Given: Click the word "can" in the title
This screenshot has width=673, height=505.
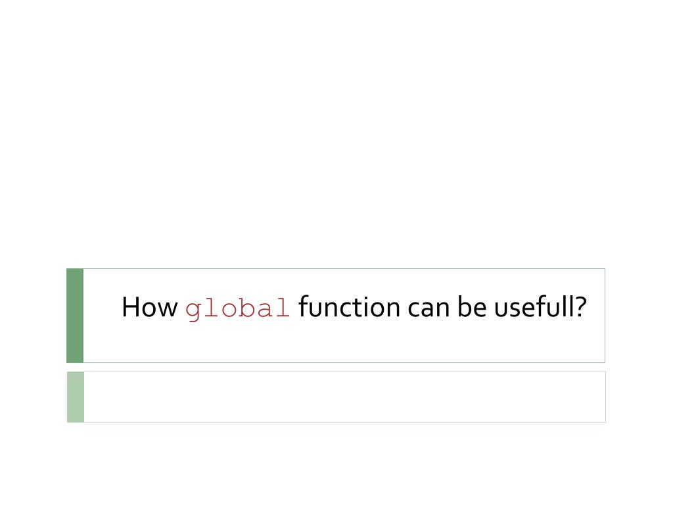Looking at the screenshot, I should coord(429,308).
